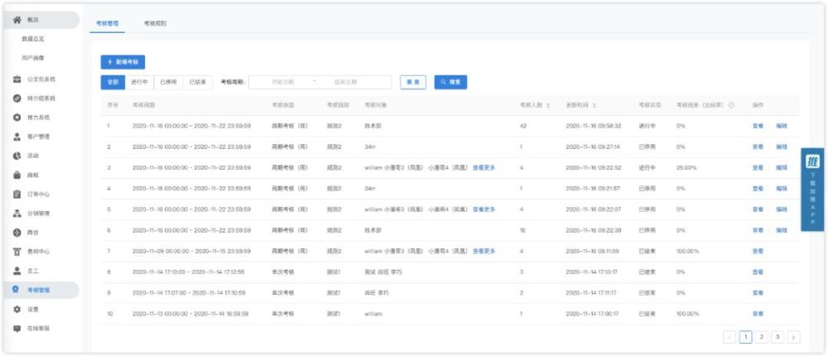Click the blue badge icon for 考核管理
The width and height of the screenshot is (828, 356).
pyautogui.click(x=17, y=290)
